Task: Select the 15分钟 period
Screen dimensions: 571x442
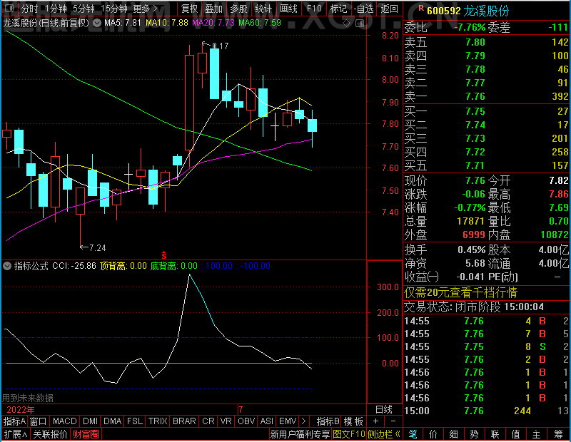Action: 114,9
